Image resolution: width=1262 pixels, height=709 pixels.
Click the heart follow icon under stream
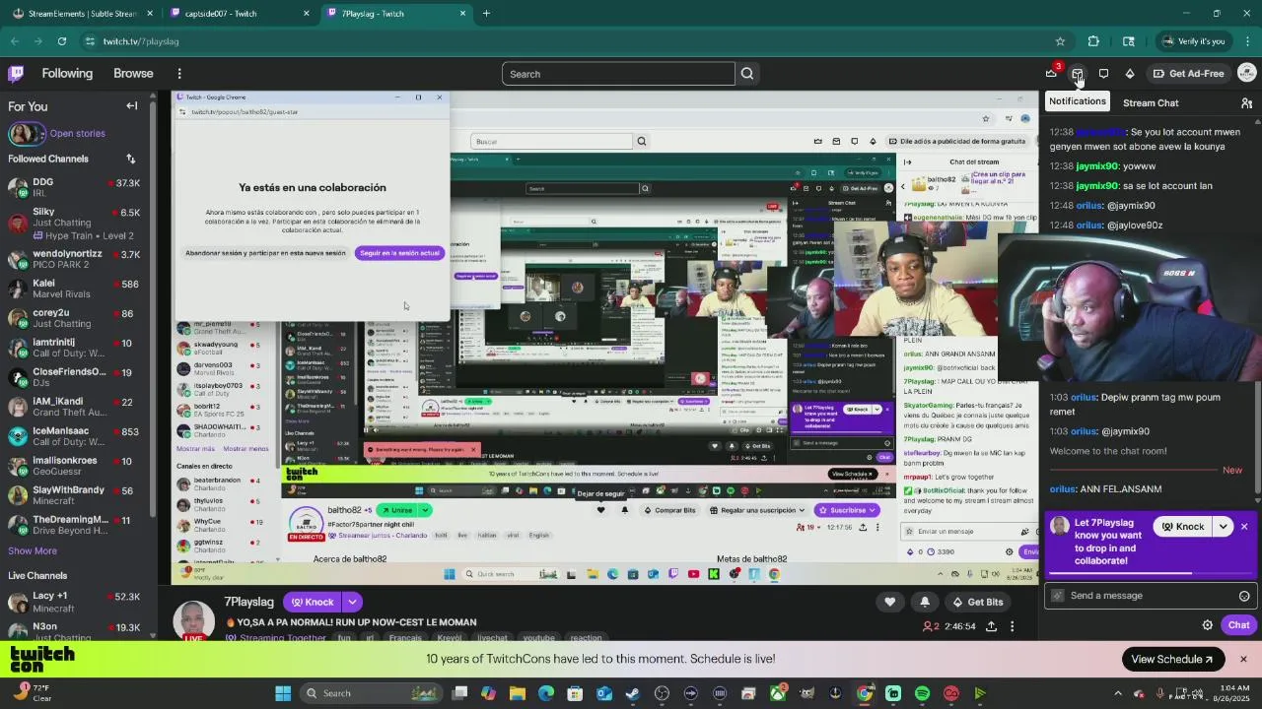point(889,602)
